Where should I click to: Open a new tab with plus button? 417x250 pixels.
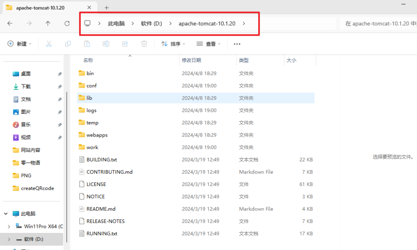(107, 8)
